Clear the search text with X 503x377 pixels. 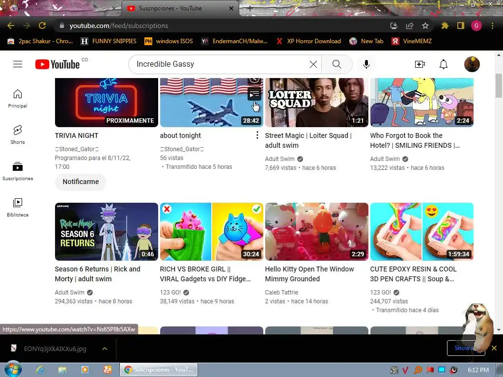click(313, 64)
